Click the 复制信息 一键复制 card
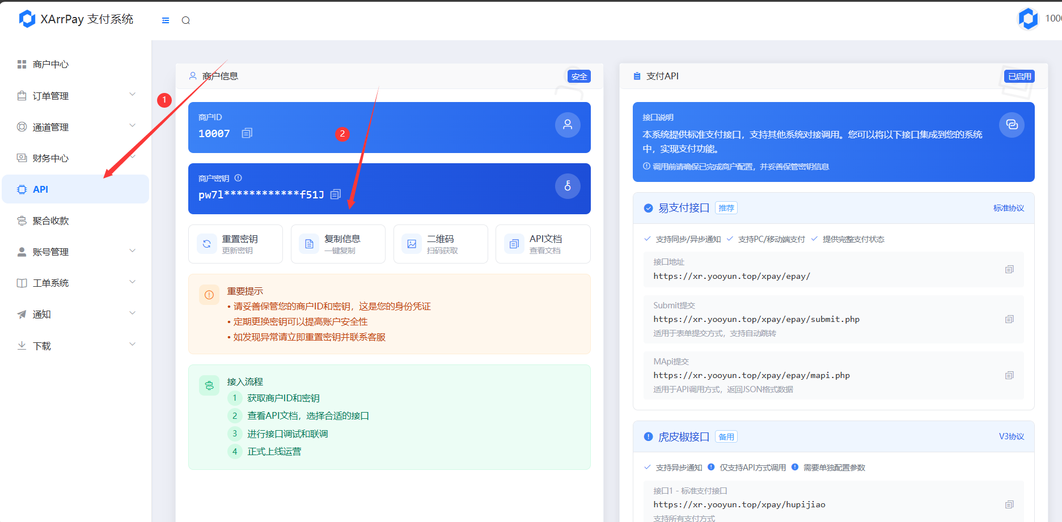This screenshot has width=1062, height=522. click(x=338, y=244)
